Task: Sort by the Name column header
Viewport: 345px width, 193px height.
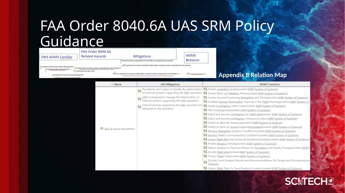Action: click(116, 84)
